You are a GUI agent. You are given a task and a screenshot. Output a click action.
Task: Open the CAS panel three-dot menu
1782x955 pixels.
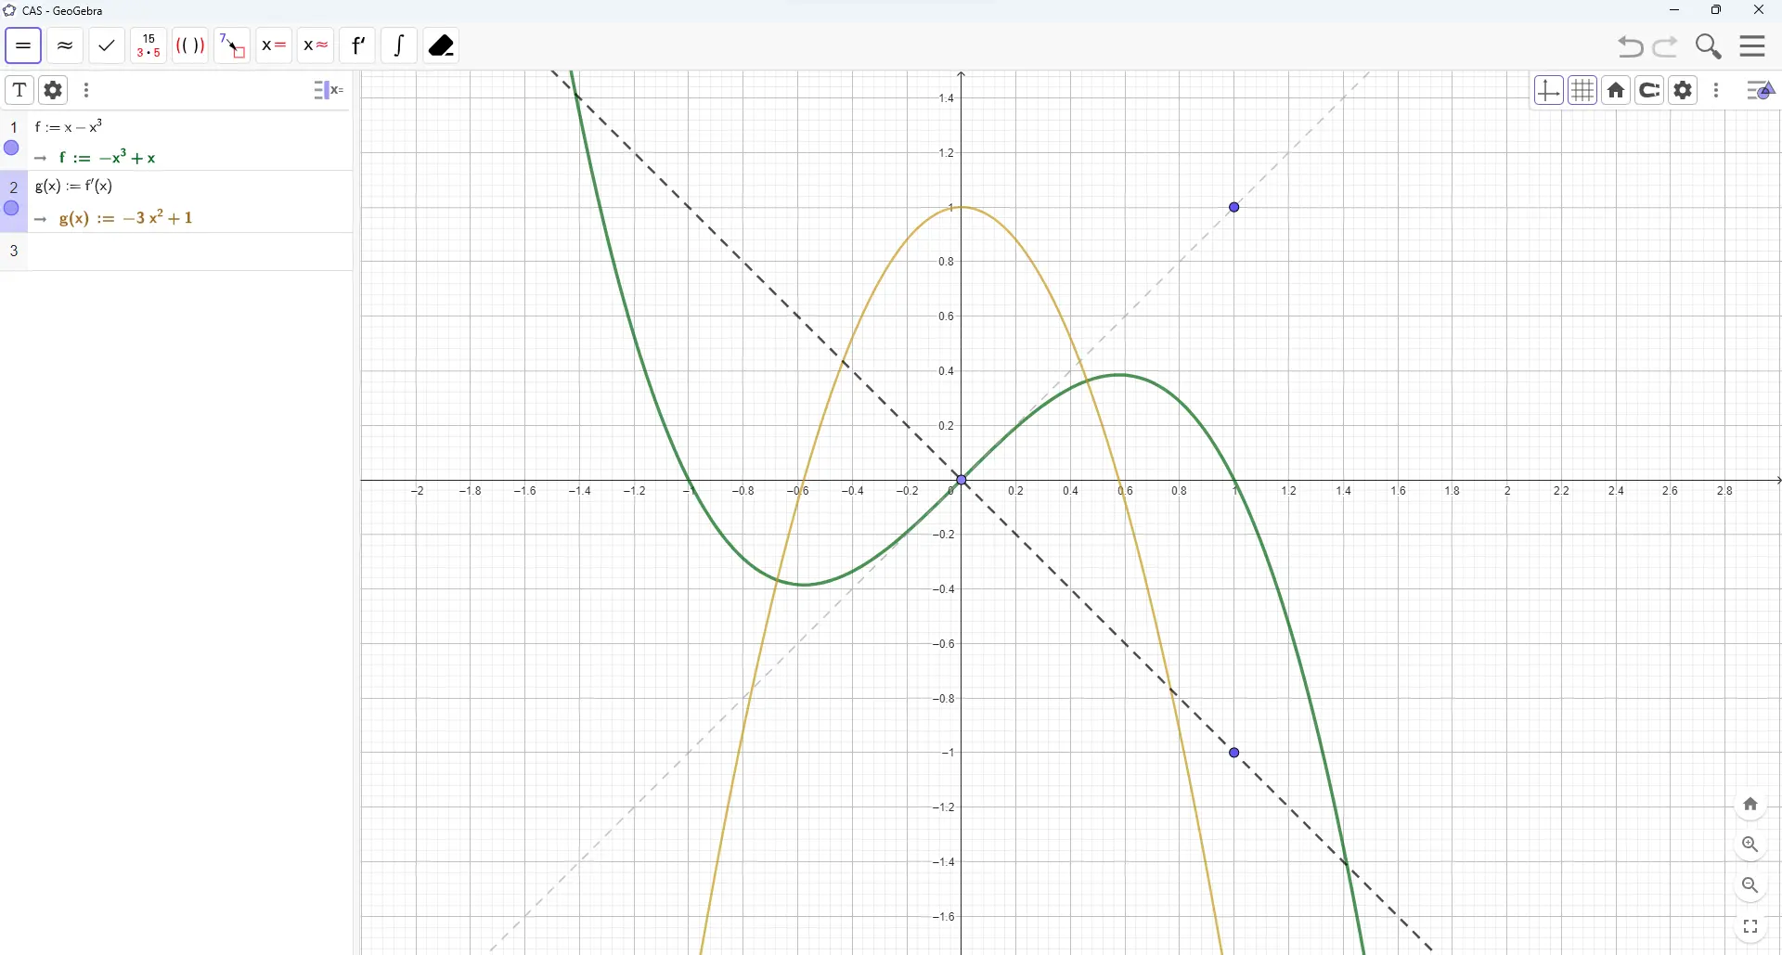pyautogui.click(x=87, y=90)
